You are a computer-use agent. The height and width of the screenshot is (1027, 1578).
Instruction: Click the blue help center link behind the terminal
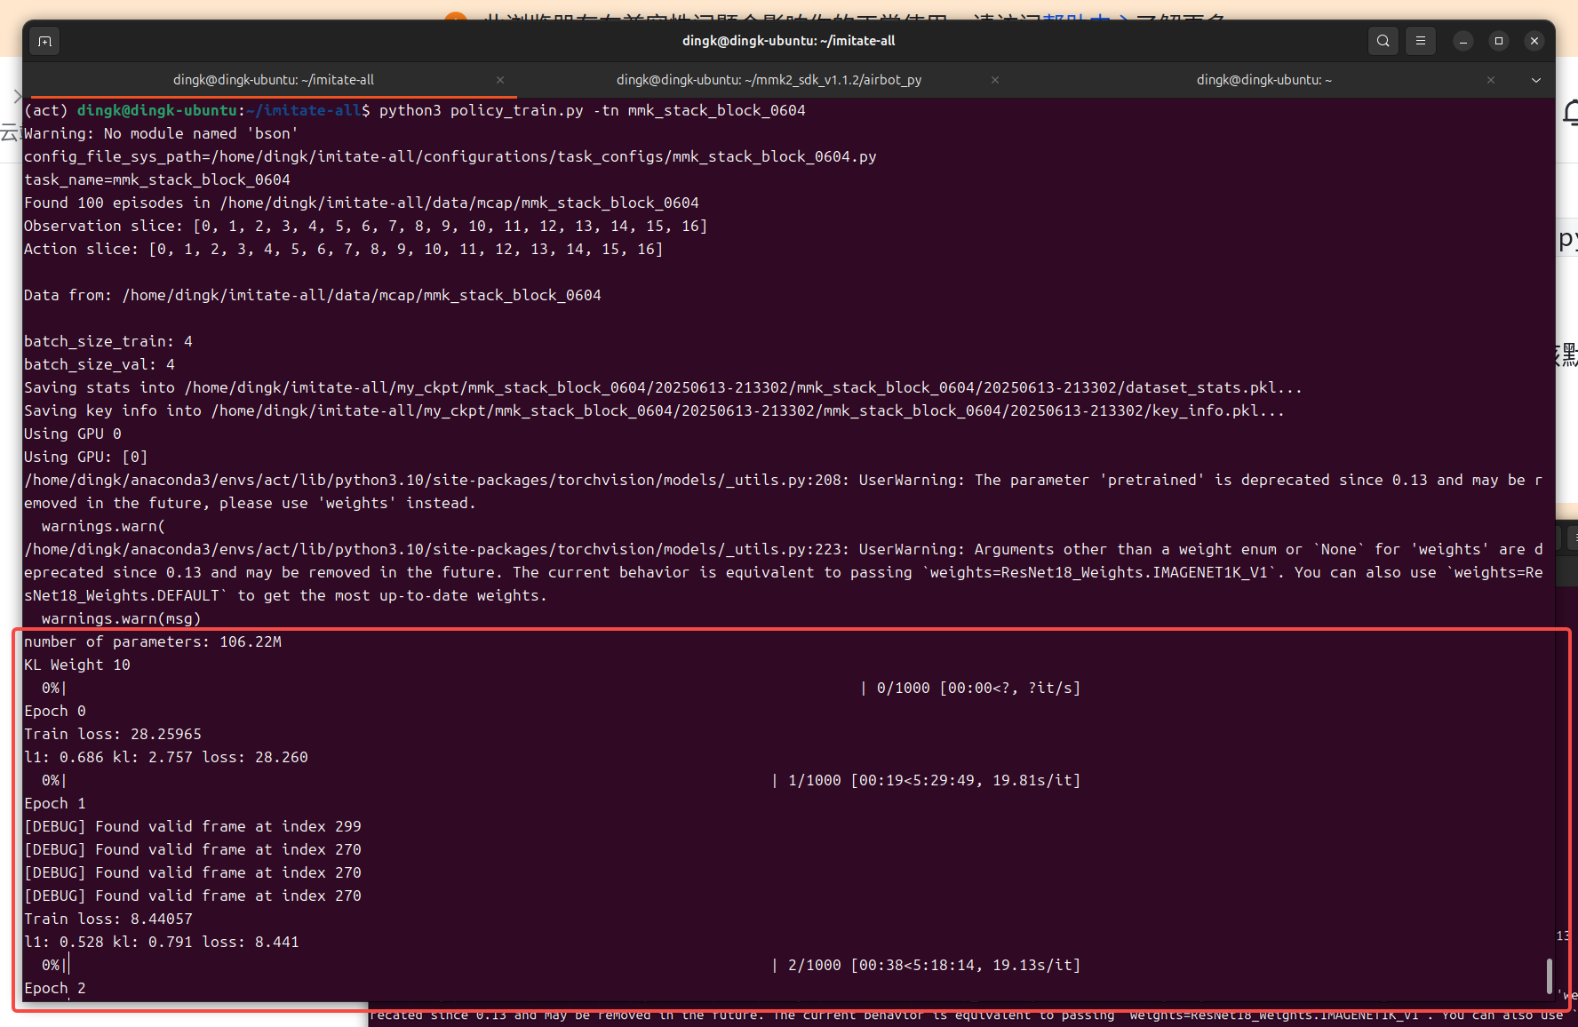point(1077,19)
